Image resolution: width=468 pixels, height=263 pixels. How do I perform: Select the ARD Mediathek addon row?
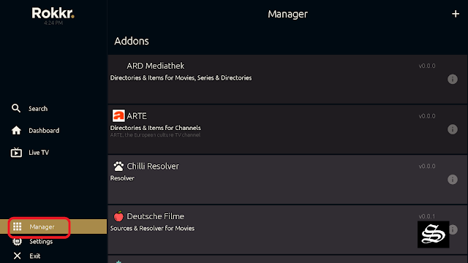pos(287,79)
